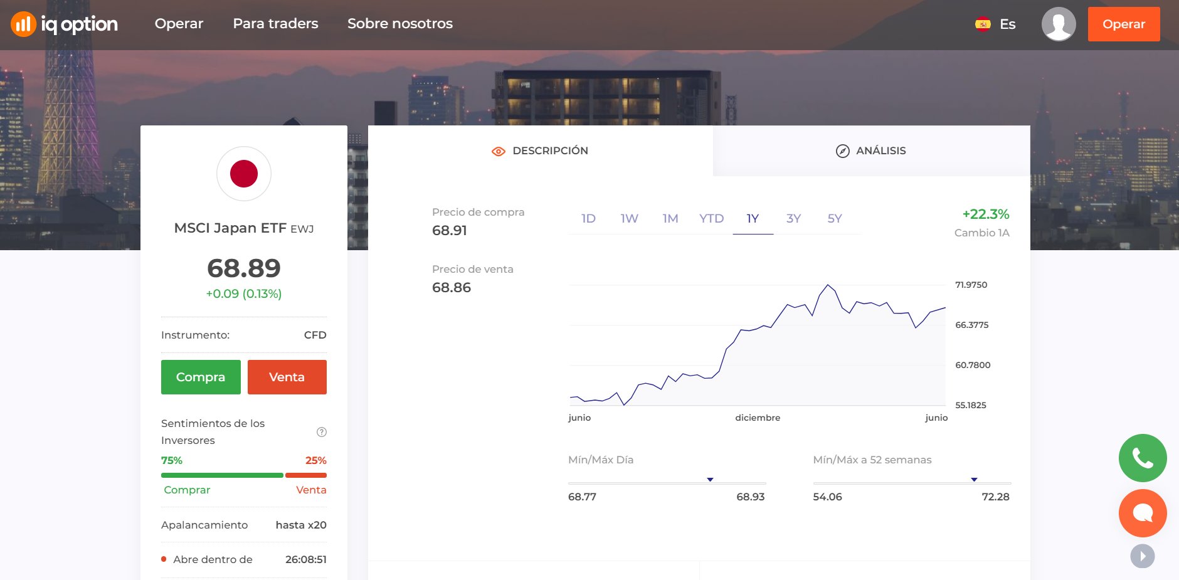Select the 1W chart range
Image resolution: width=1179 pixels, height=580 pixels.
(629, 219)
